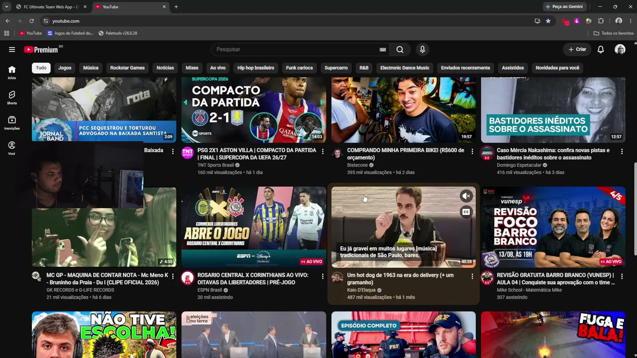
Task: Open options for hot dog de 1963 video
Action: [472, 276]
